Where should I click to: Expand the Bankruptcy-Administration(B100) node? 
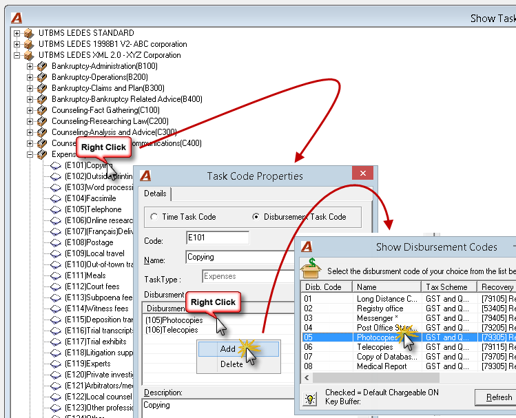coord(30,66)
